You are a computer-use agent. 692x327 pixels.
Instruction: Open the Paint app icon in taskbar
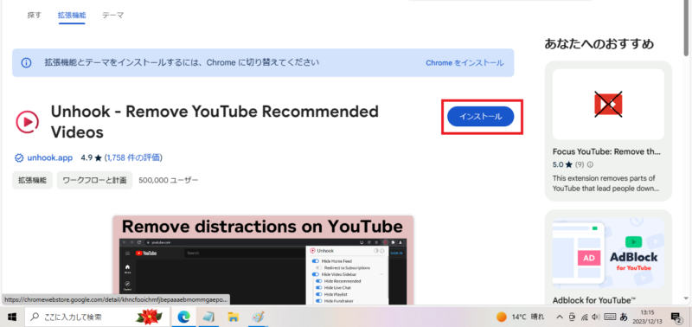[x=257, y=317]
